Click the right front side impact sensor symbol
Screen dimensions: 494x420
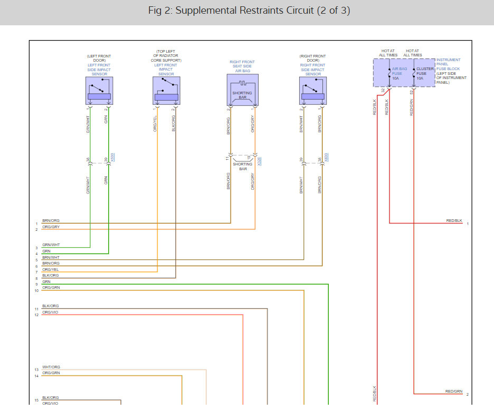313,91
